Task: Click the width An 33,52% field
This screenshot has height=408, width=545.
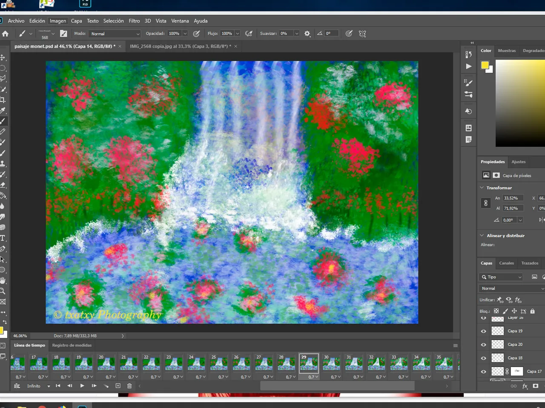Action: tap(513, 198)
